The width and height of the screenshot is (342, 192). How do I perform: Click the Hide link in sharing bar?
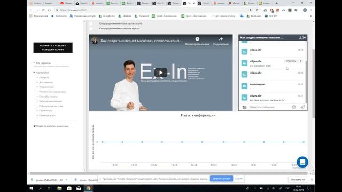click(x=239, y=179)
